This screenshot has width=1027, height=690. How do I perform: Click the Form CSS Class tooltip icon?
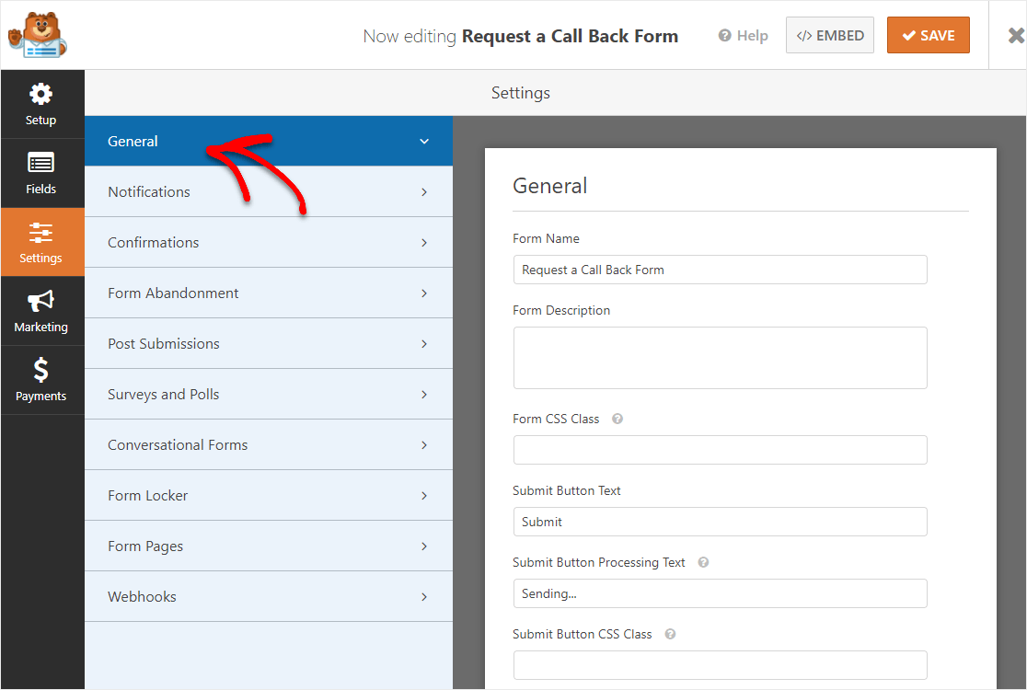(617, 419)
